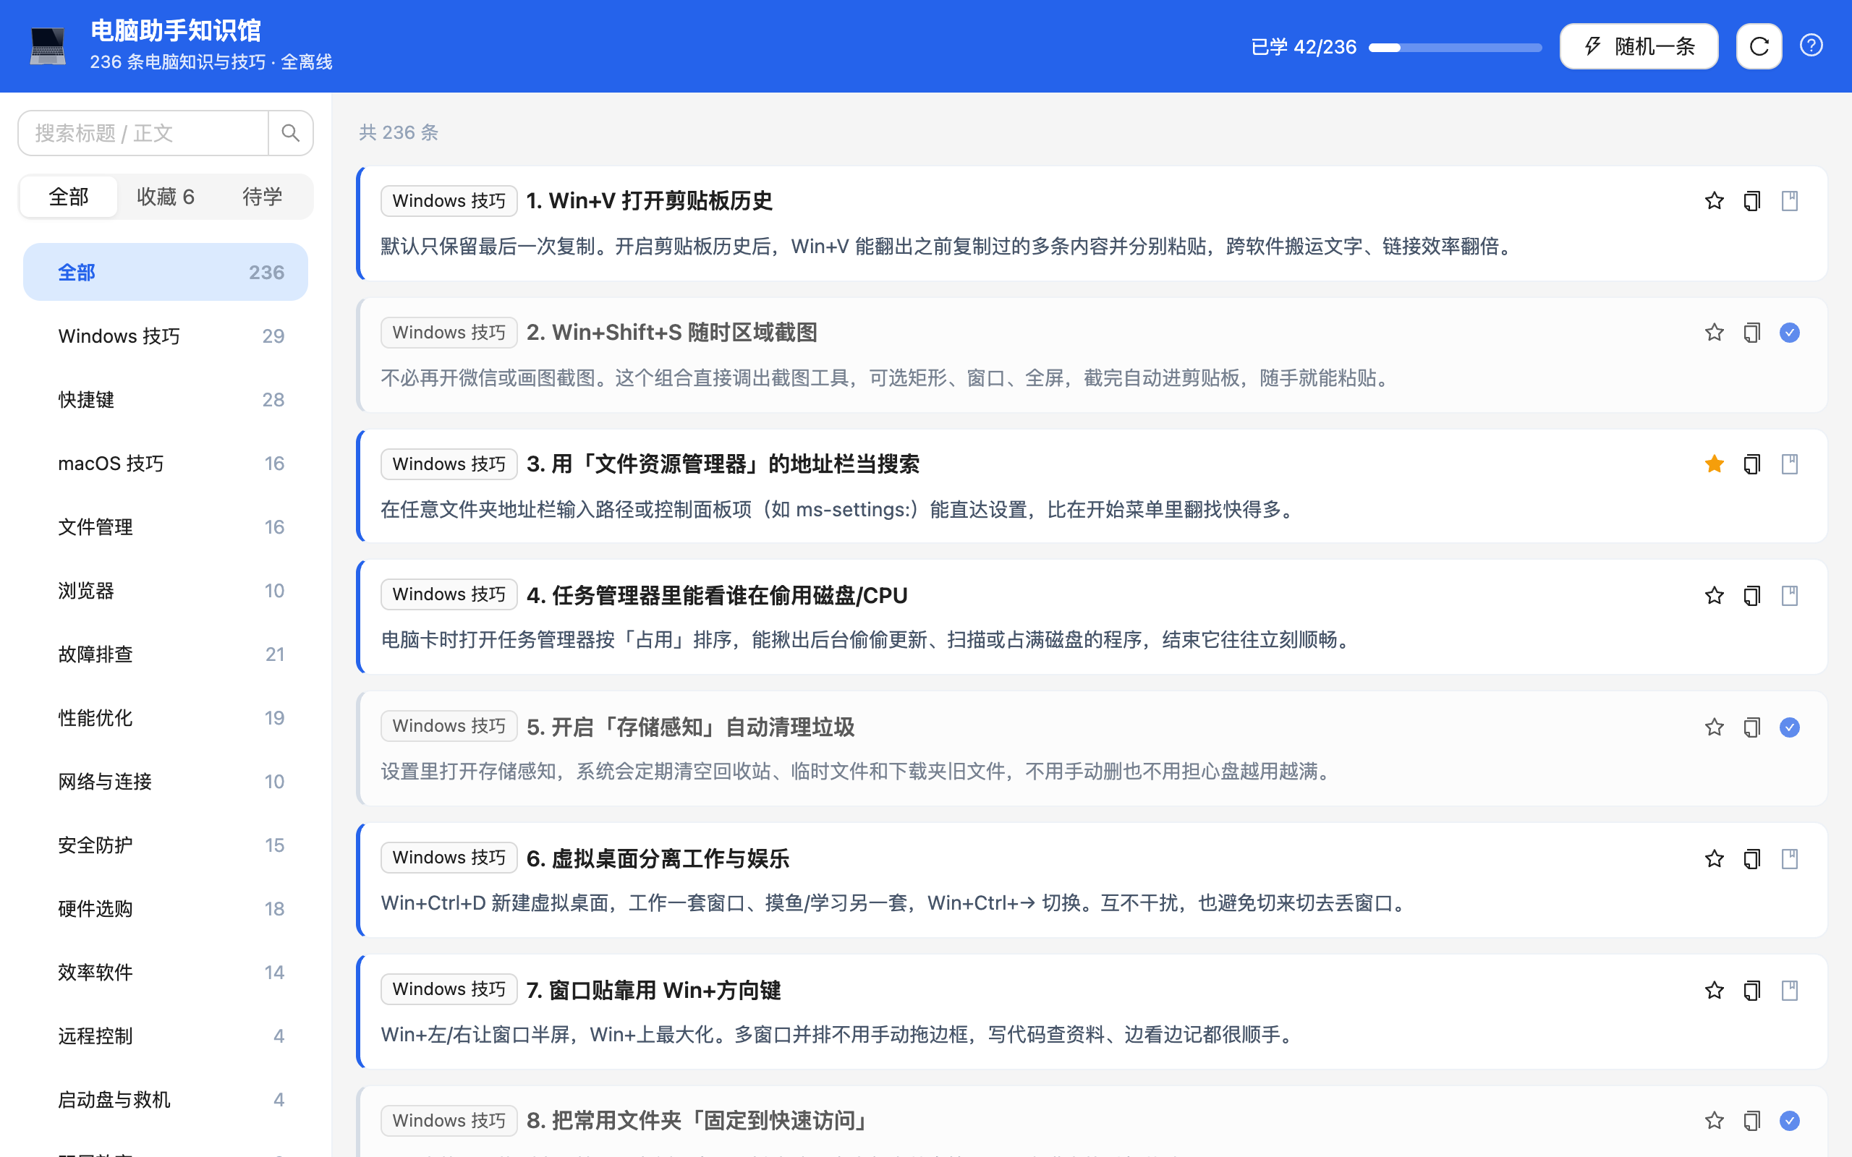Select the 硬件选购 category
1852x1157 pixels.
point(165,908)
